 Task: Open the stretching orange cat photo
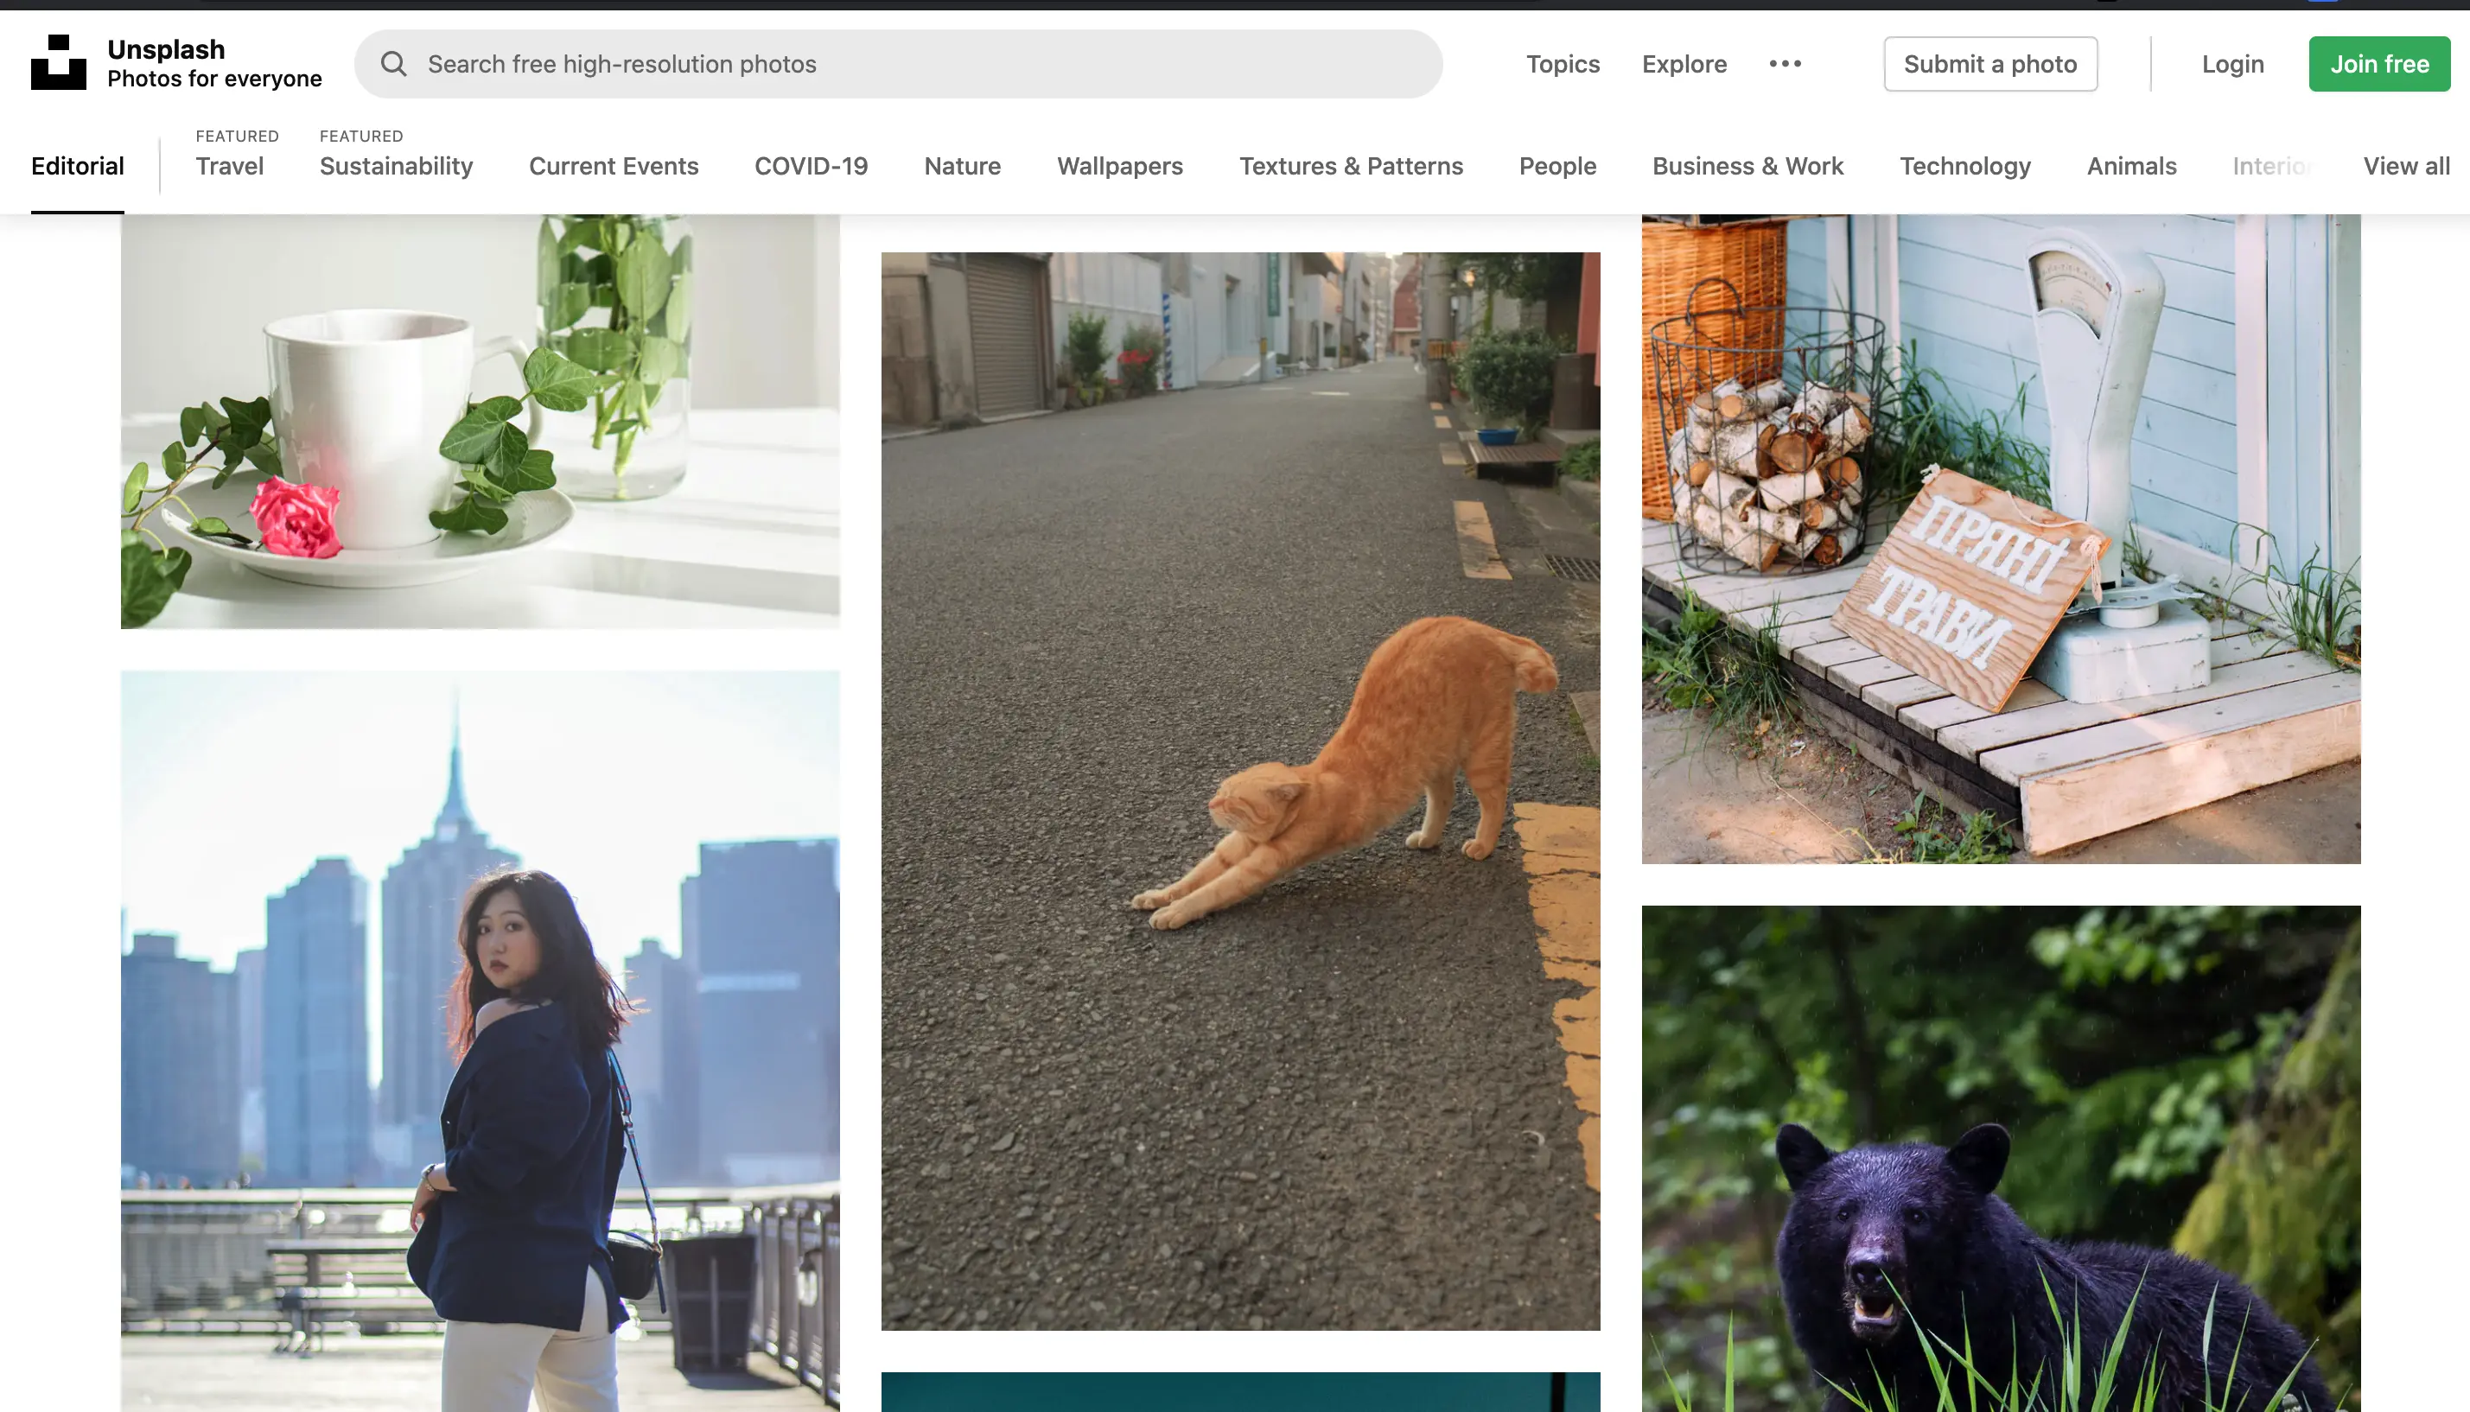1239,791
